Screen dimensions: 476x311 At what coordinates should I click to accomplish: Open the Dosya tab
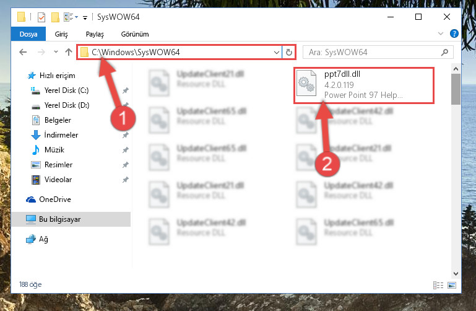(28, 34)
